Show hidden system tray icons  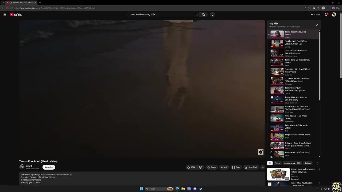pyautogui.click(x=317, y=189)
